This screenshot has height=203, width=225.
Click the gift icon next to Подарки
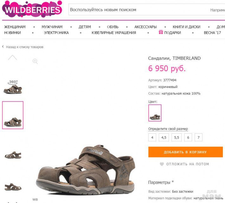161,32
